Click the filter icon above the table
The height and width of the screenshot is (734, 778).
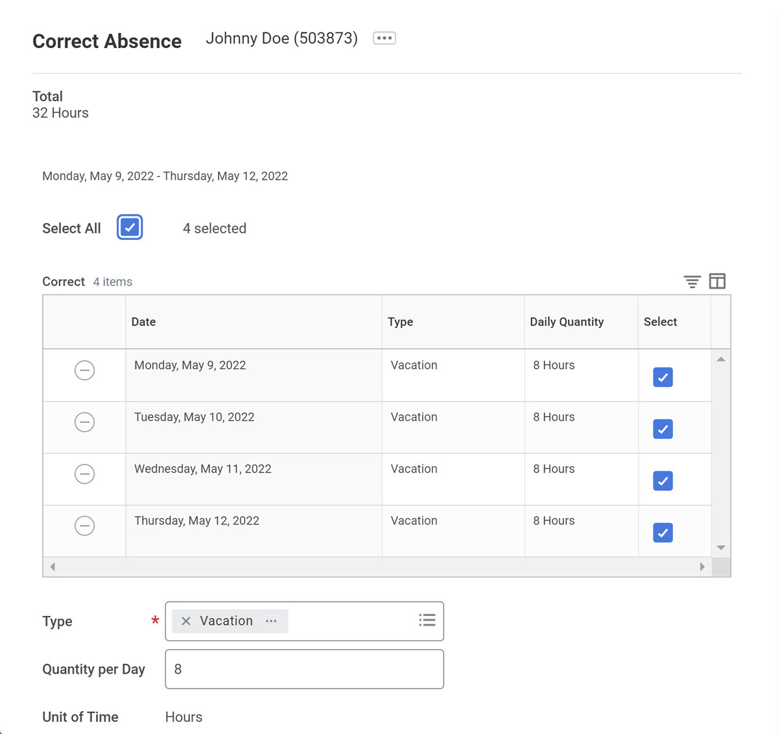pyautogui.click(x=692, y=281)
